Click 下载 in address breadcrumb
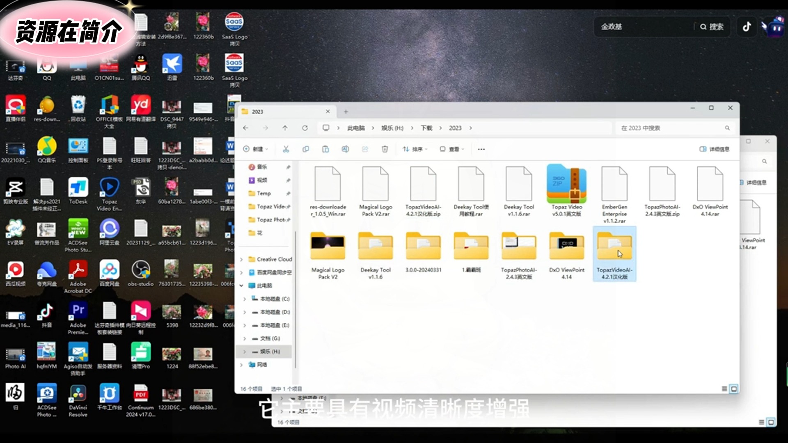Screen dimensions: 788x443 pyautogui.click(x=426, y=128)
